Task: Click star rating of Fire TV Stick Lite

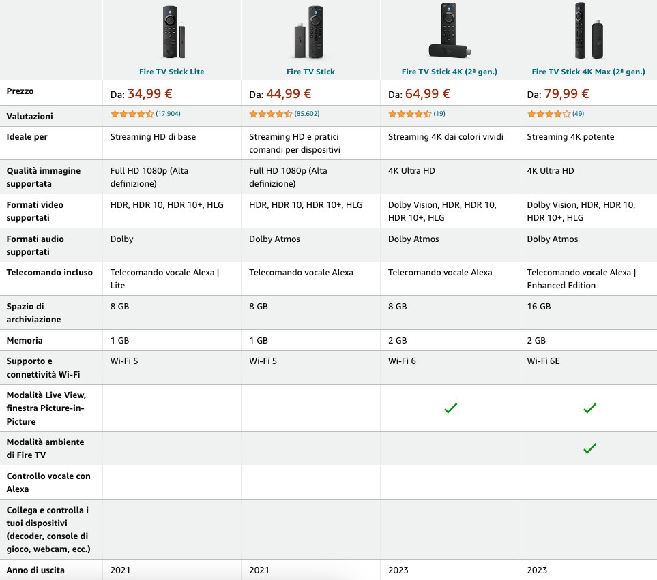Action: pyautogui.click(x=132, y=114)
